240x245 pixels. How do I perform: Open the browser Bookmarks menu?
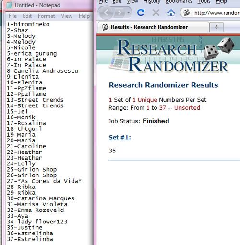click(x=179, y=1)
